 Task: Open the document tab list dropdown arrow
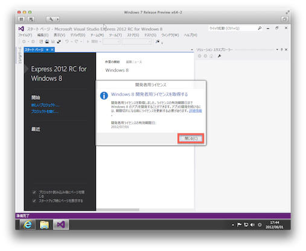(192, 49)
